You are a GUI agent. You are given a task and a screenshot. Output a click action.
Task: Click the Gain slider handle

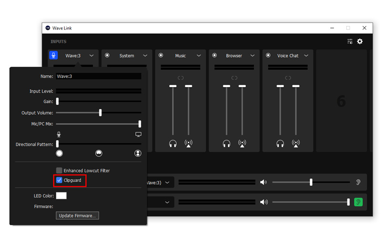point(57,101)
